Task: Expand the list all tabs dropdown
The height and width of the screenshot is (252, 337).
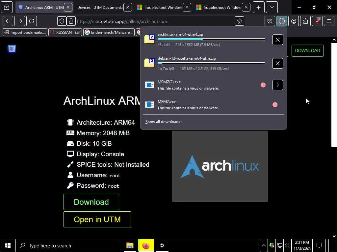Action: [x=272, y=8]
